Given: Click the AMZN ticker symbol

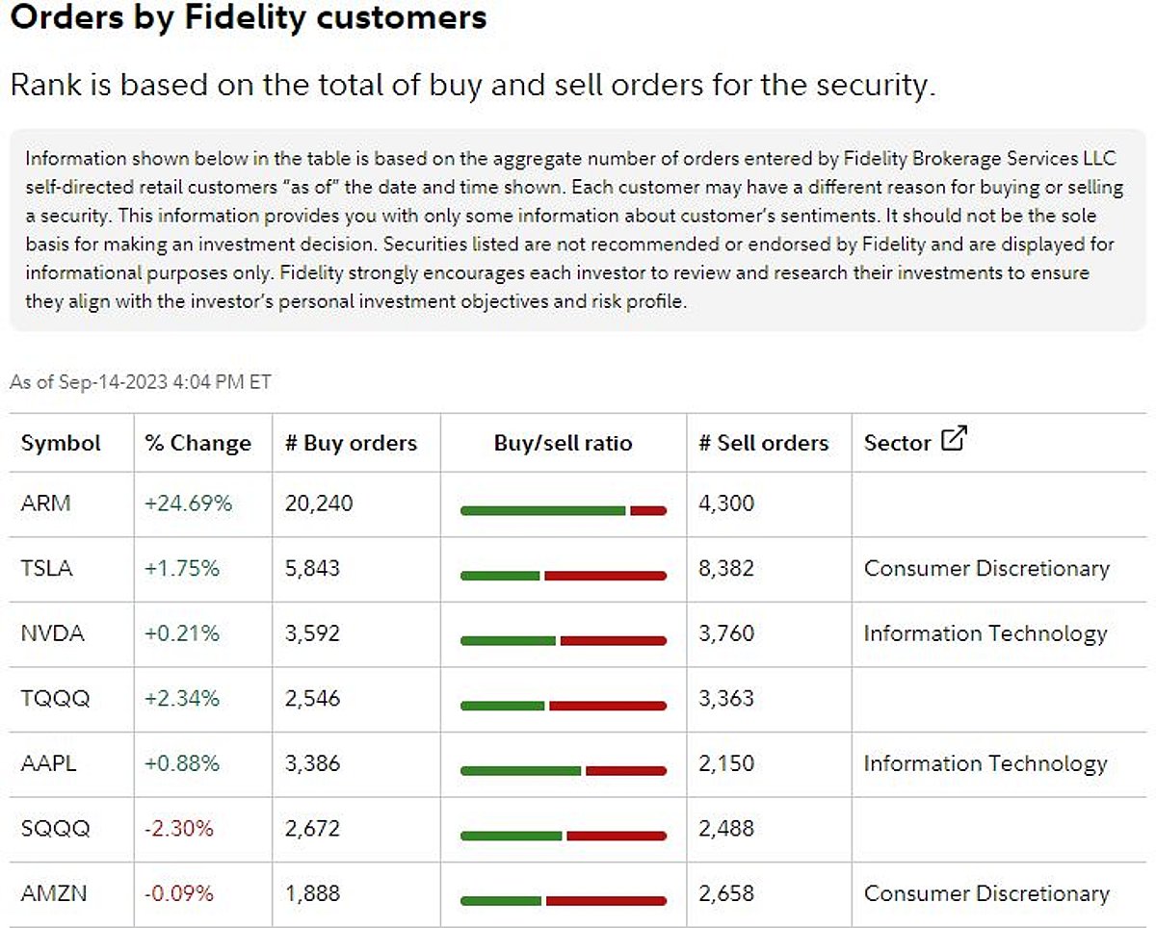Looking at the screenshot, I should [53, 893].
